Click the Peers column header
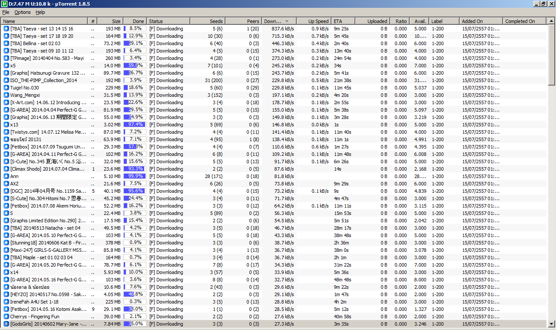 pyautogui.click(x=243, y=21)
